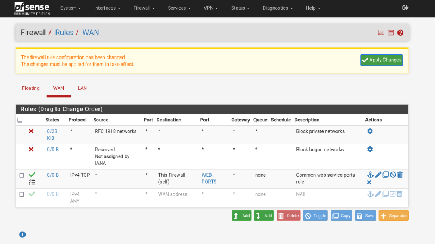Toggle the select-all rules checkbox
Screen dimensions: 435x244
(x=20, y=120)
